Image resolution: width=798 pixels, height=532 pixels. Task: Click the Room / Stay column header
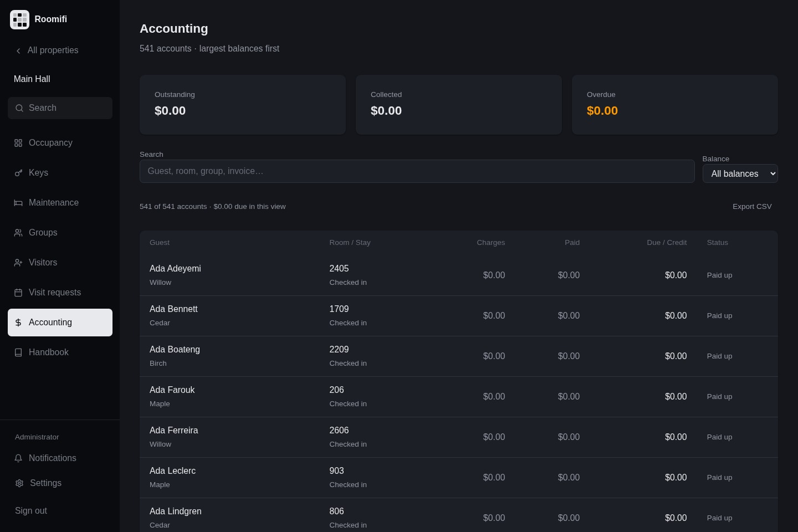point(350,243)
